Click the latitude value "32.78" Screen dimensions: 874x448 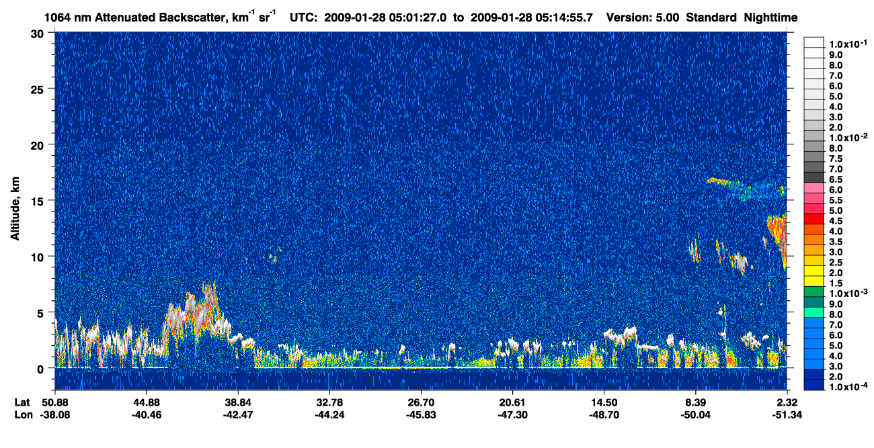(329, 402)
